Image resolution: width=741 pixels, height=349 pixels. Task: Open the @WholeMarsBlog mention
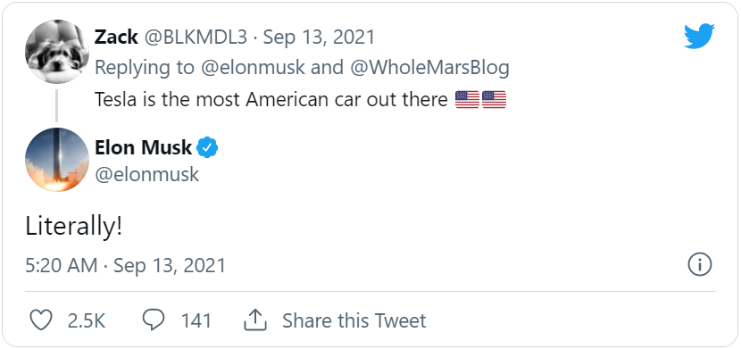point(429,68)
